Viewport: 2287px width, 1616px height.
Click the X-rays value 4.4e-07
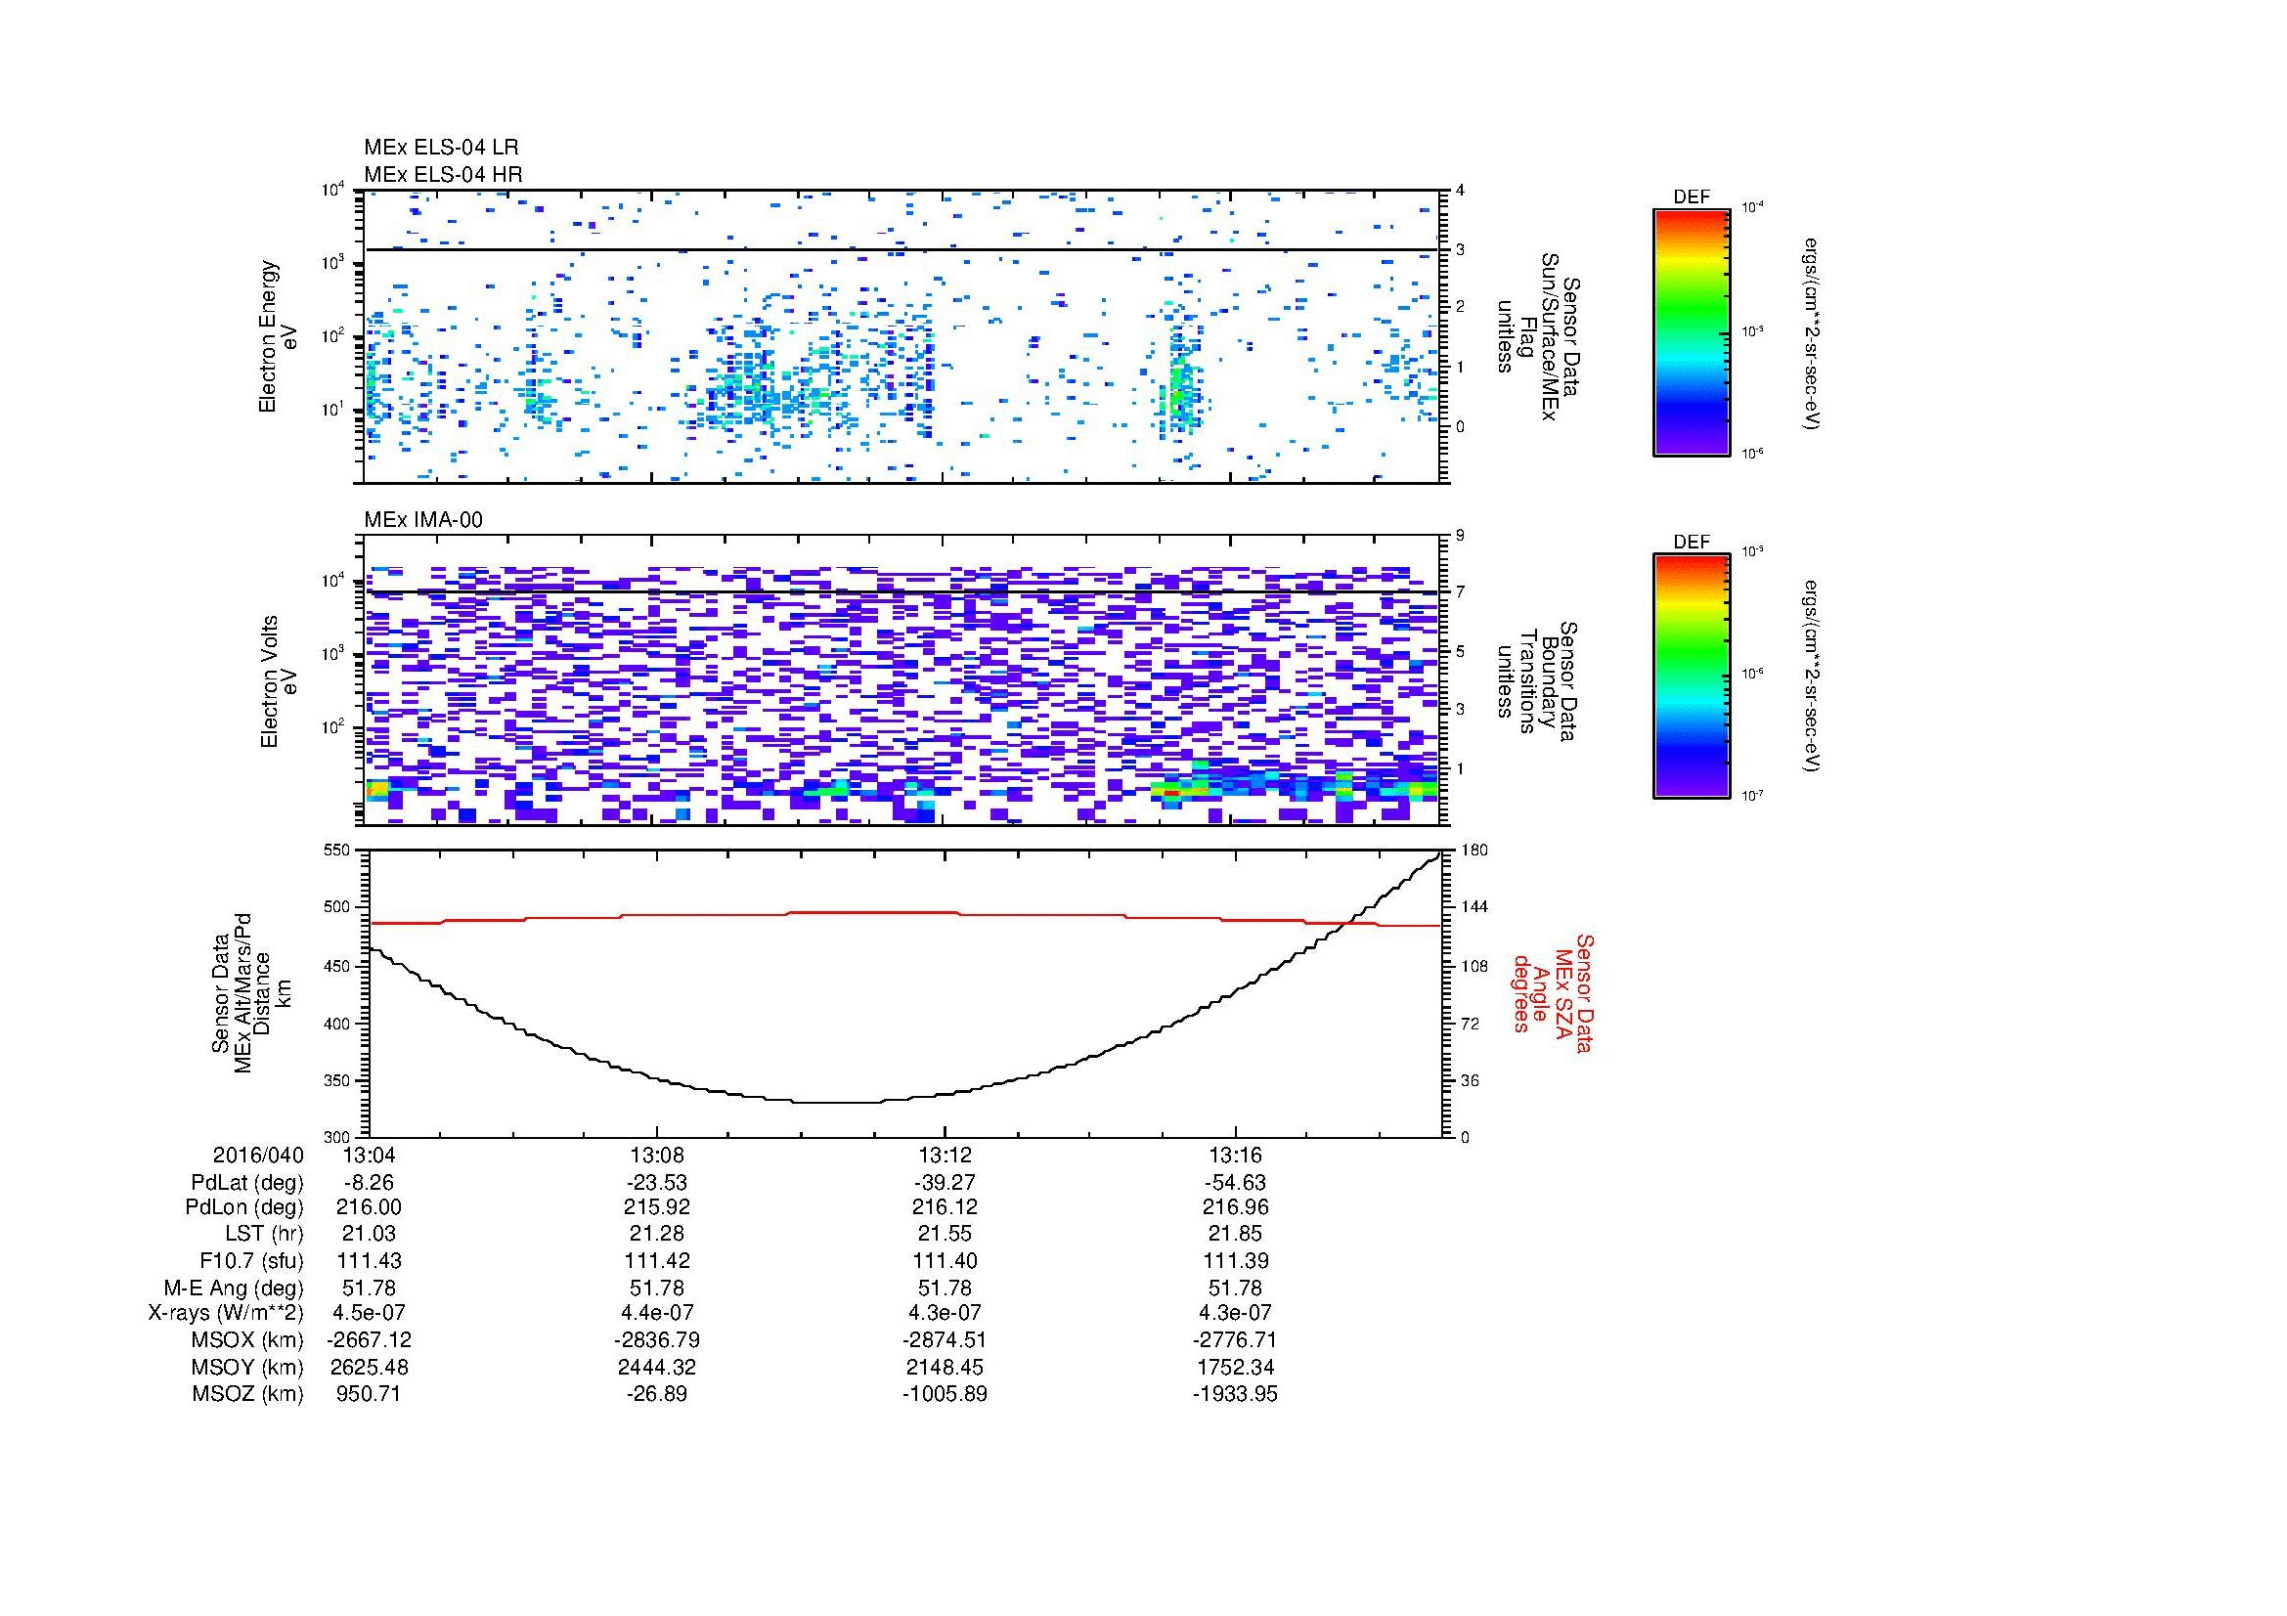(x=656, y=1313)
